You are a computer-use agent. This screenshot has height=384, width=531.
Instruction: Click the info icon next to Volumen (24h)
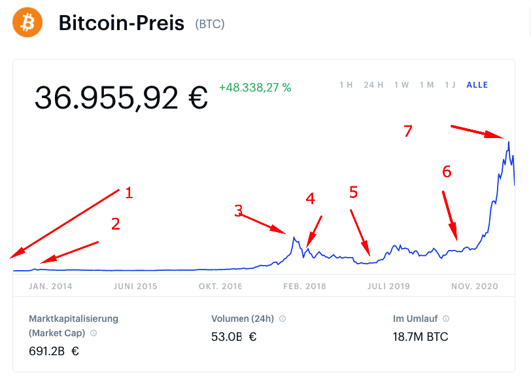point(283,319)
